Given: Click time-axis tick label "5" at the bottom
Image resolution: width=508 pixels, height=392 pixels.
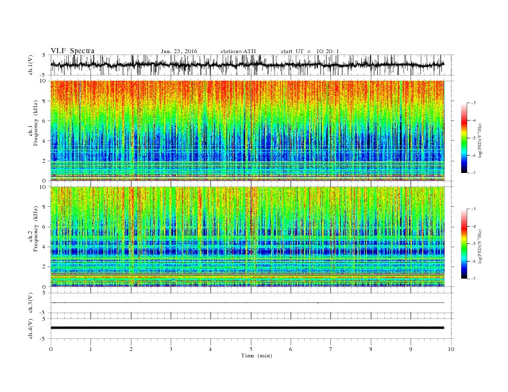Looking at the screenshot, I should [x=251, y=349].
